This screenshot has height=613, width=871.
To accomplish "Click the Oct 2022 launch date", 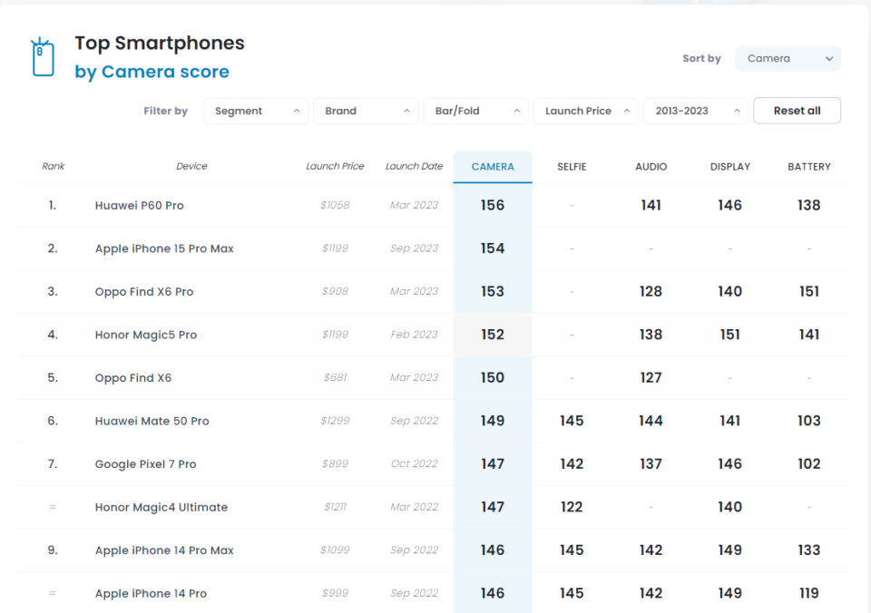I will (x=415, y=463).
